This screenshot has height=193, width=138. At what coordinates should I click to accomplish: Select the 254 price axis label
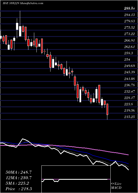click(127, 60)
